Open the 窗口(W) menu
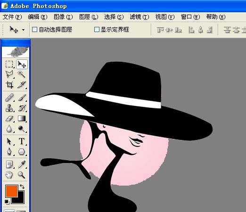 pos(190,17)
